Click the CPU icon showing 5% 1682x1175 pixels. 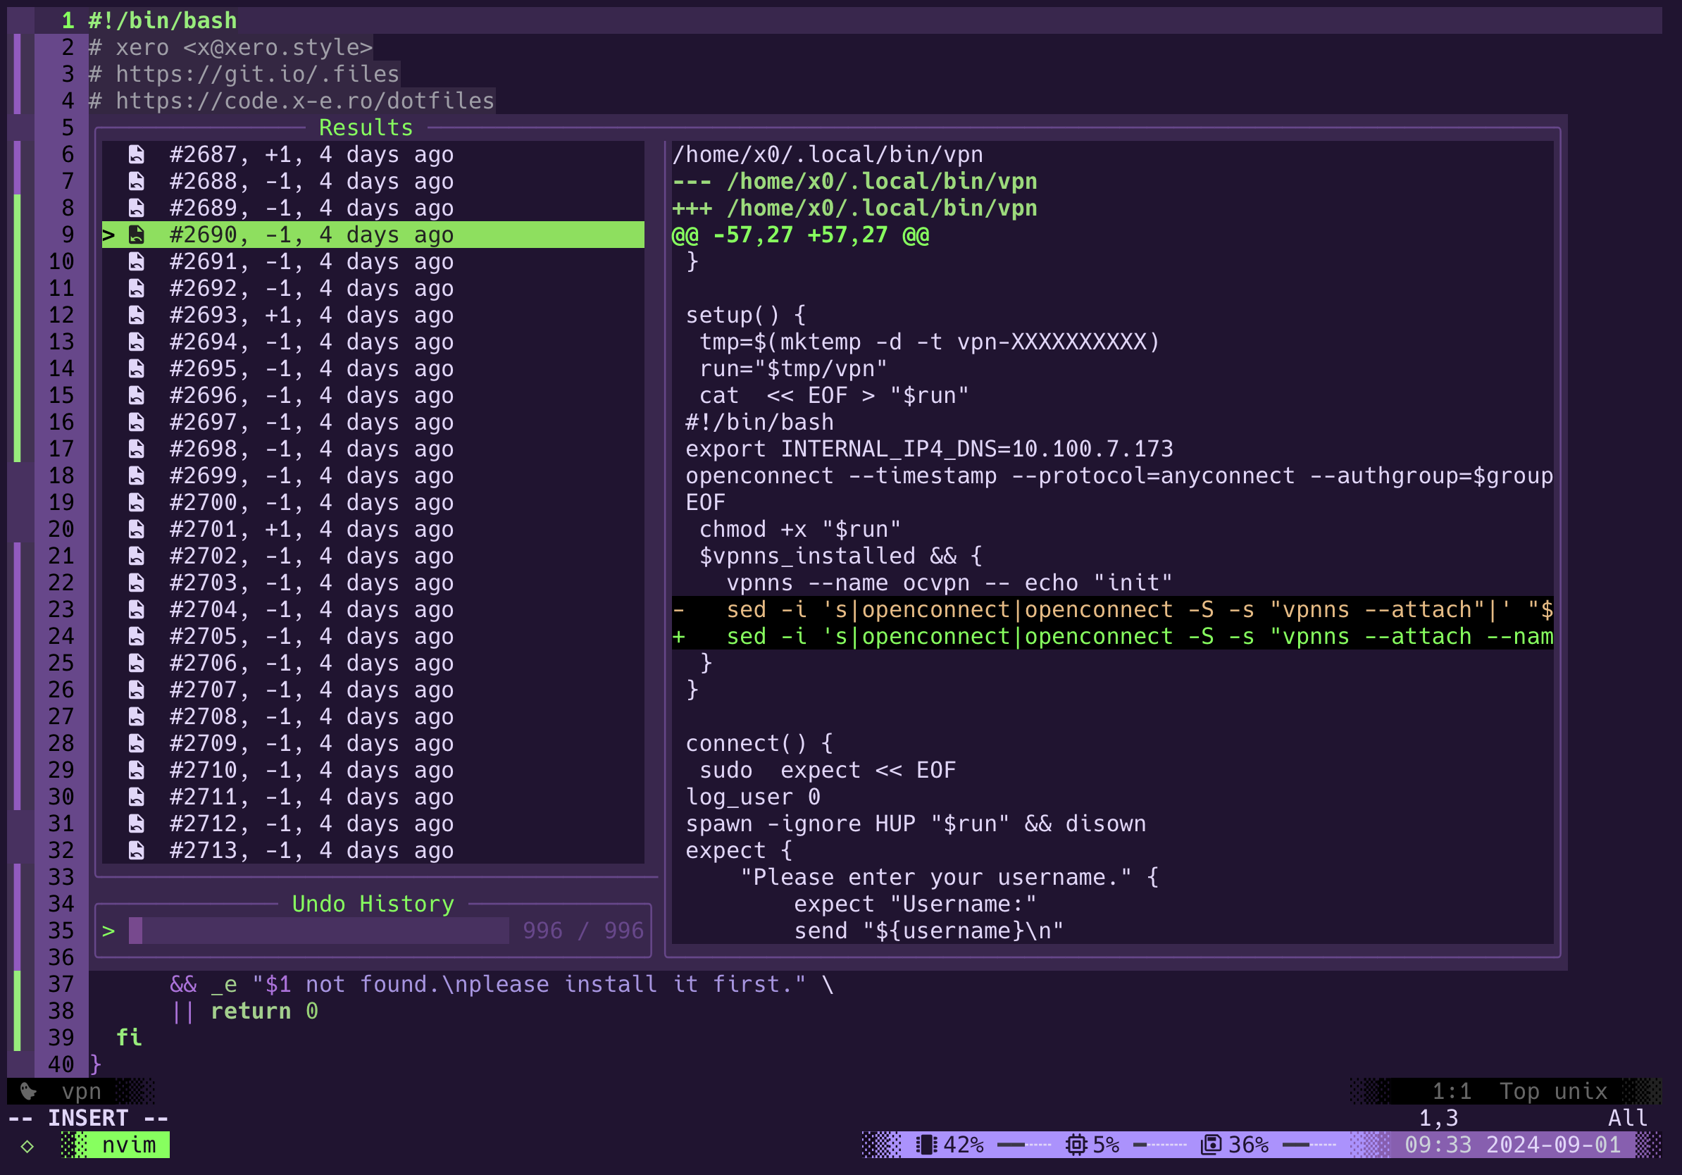[1076, 1144]
